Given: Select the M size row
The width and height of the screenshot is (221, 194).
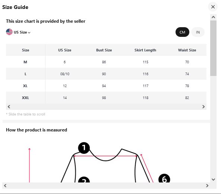Looking at the screenshot, I should tap(106, 62).
